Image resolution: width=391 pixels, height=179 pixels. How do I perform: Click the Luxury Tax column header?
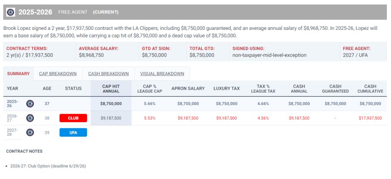click(x=227, y=88)
